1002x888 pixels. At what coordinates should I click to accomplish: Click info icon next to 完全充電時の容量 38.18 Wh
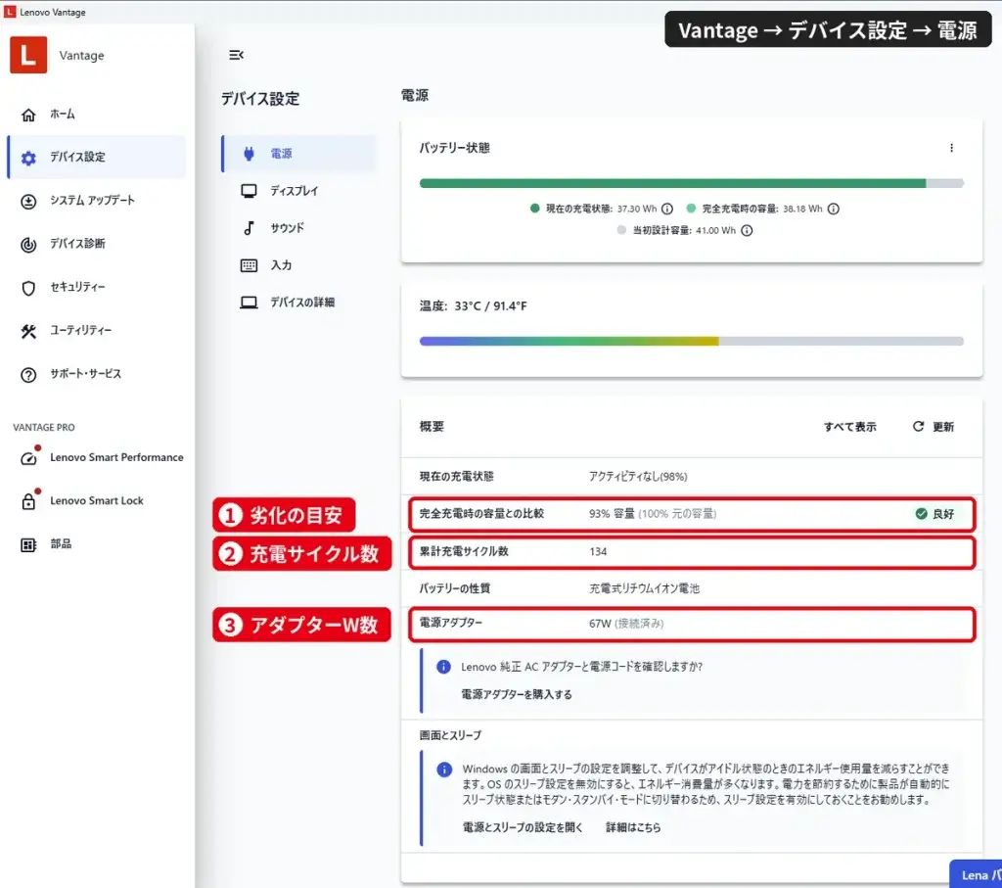pyautogui.click(x=834, y=209)
